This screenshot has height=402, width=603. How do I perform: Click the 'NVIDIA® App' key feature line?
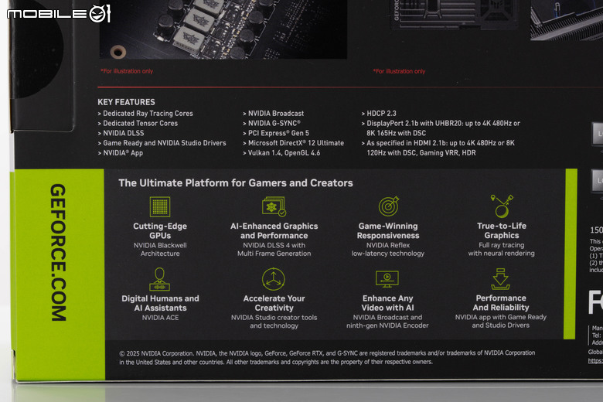point(121,153)
